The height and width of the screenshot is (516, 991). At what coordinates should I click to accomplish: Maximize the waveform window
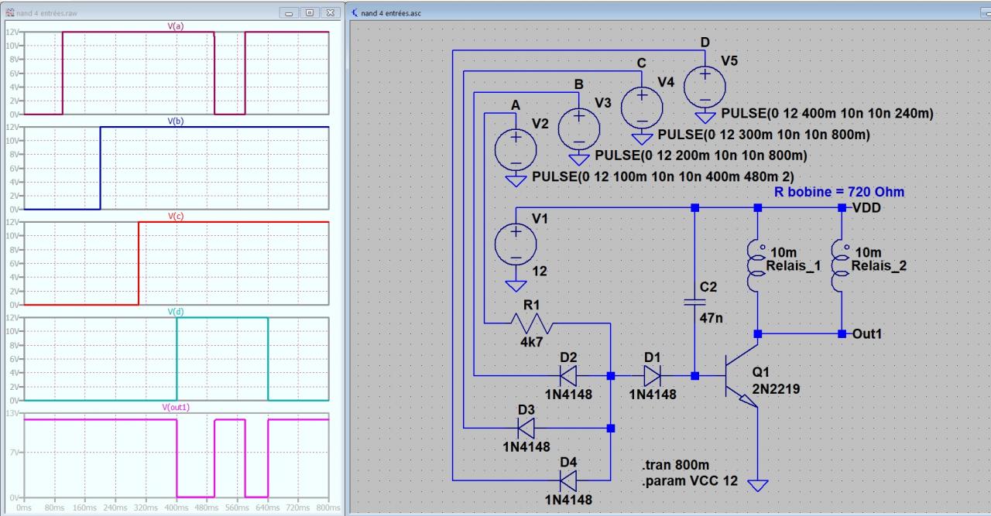click(310, 13)
